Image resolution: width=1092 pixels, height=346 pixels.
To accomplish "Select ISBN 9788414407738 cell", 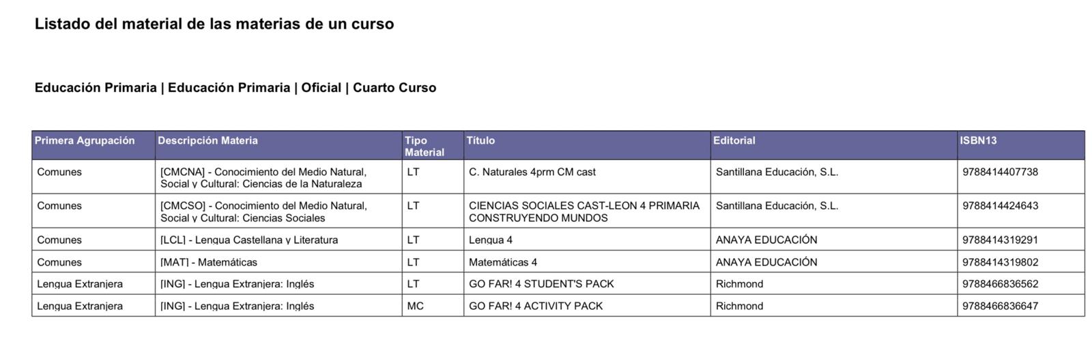I will [1021, 176].
